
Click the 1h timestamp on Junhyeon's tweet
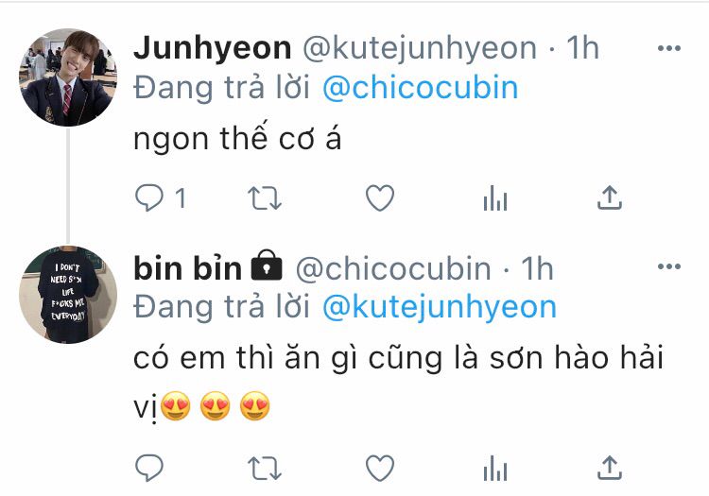(x=583, y=47)
